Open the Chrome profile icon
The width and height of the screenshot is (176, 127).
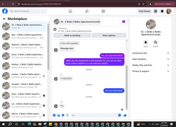(x=150, y=4)
